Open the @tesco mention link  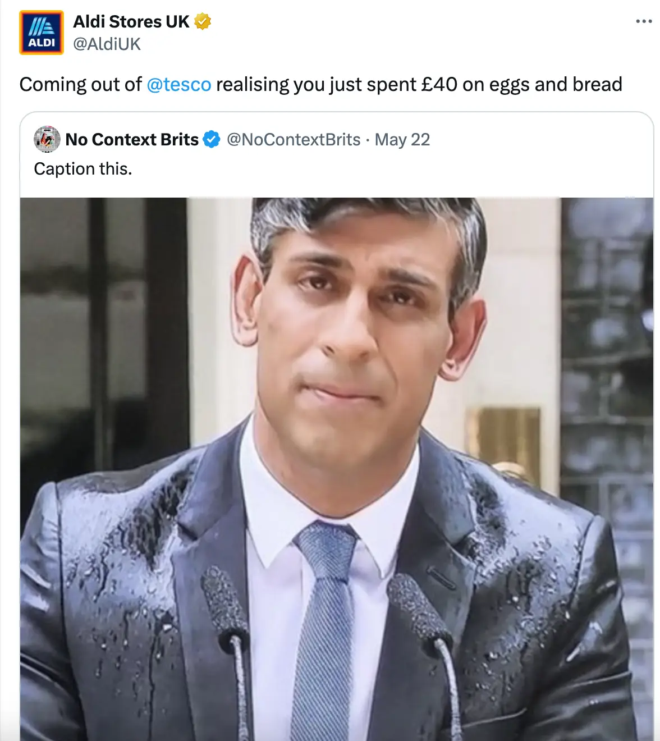pyautogui.click(x=179, y=85)
